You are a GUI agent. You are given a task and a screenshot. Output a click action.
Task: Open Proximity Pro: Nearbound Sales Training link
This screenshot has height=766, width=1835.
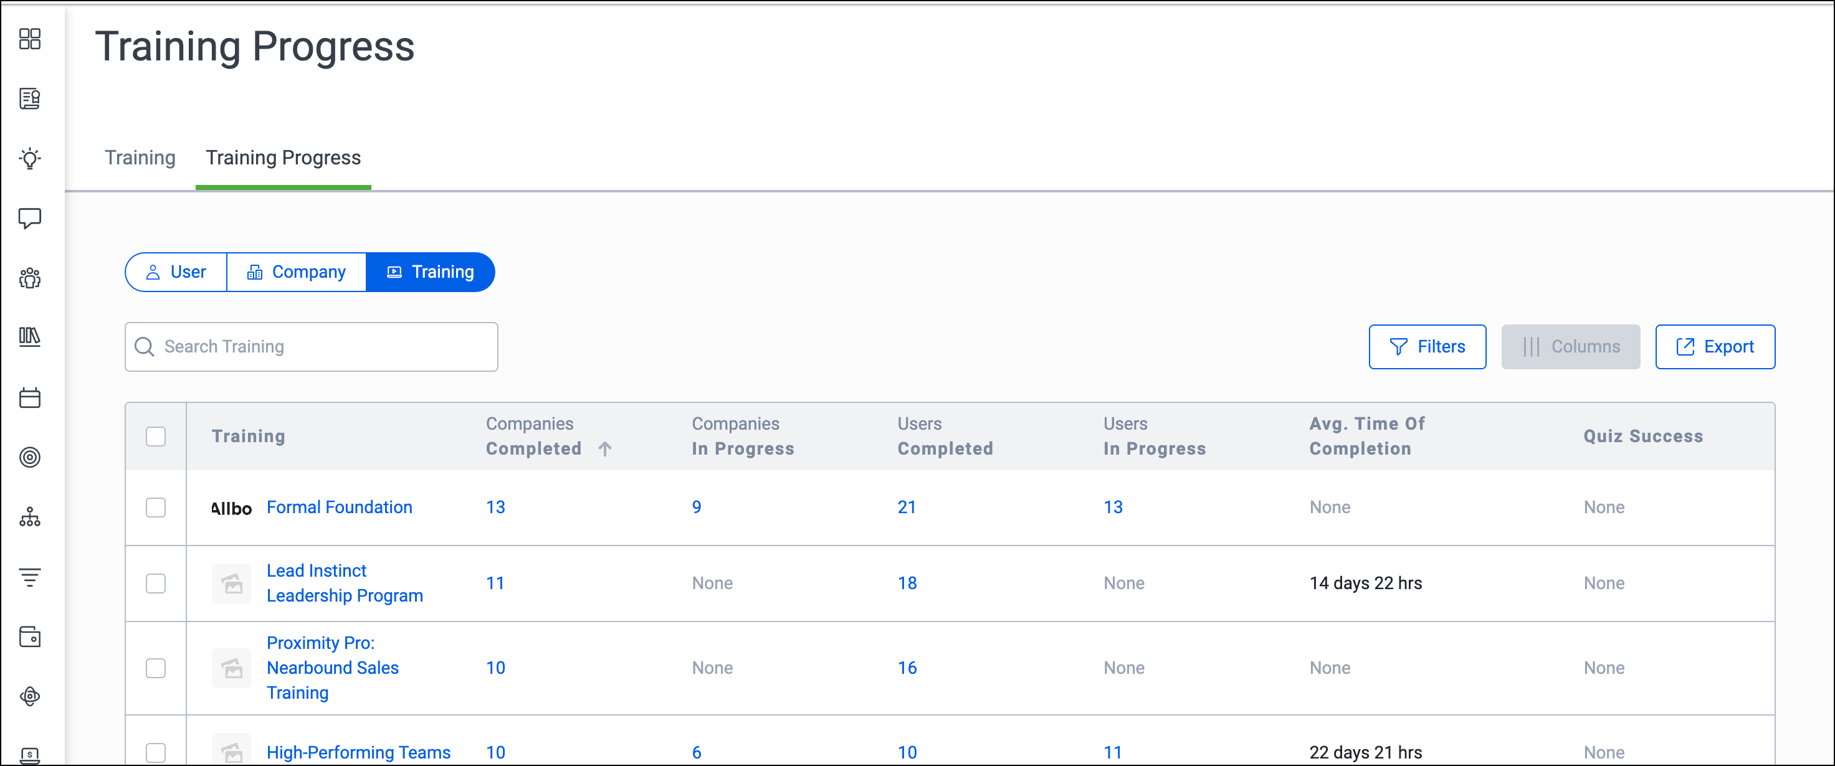[333, 668]
